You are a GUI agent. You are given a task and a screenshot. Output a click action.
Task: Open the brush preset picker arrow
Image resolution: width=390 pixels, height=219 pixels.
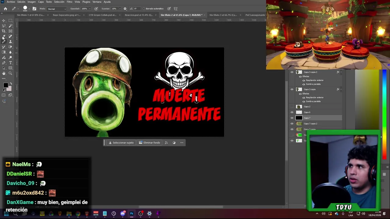point(30,9)
